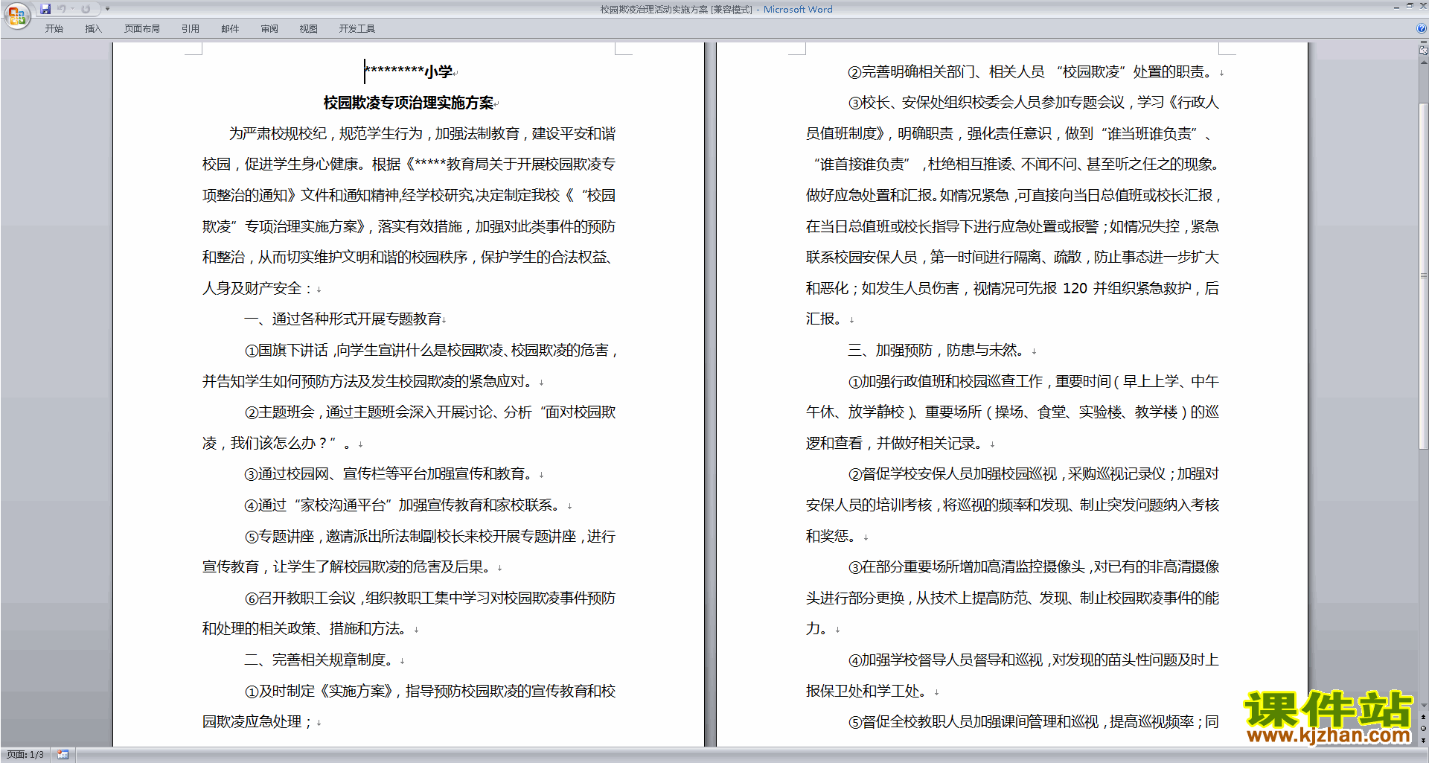Viewport: 1429px width, 763px height.
Task: Click the vertical scrollbar up arrow
Action: pyautogui.click(x=1424, y=63)
